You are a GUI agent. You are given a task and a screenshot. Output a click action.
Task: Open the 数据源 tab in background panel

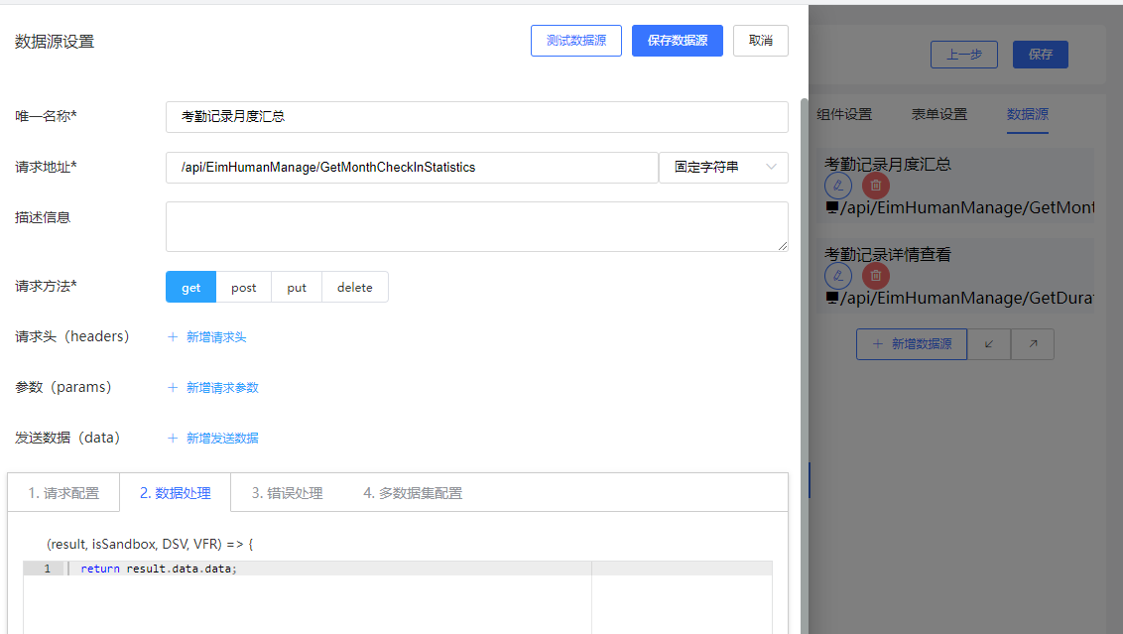click(x=1028, y=115)
